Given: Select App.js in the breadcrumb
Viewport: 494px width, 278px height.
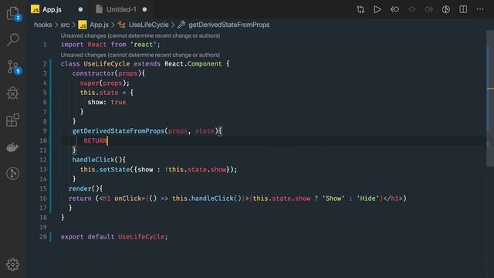Looking at the screenshot, I should tap(99, 25).
